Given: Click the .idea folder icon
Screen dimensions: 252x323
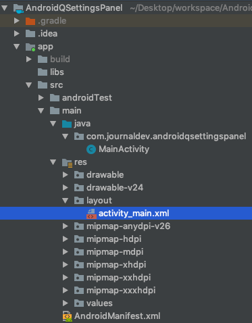Looking at the screenshot, I should (30, 34).
